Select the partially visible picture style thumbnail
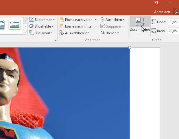The image size is (179, 139). [2, 25]
